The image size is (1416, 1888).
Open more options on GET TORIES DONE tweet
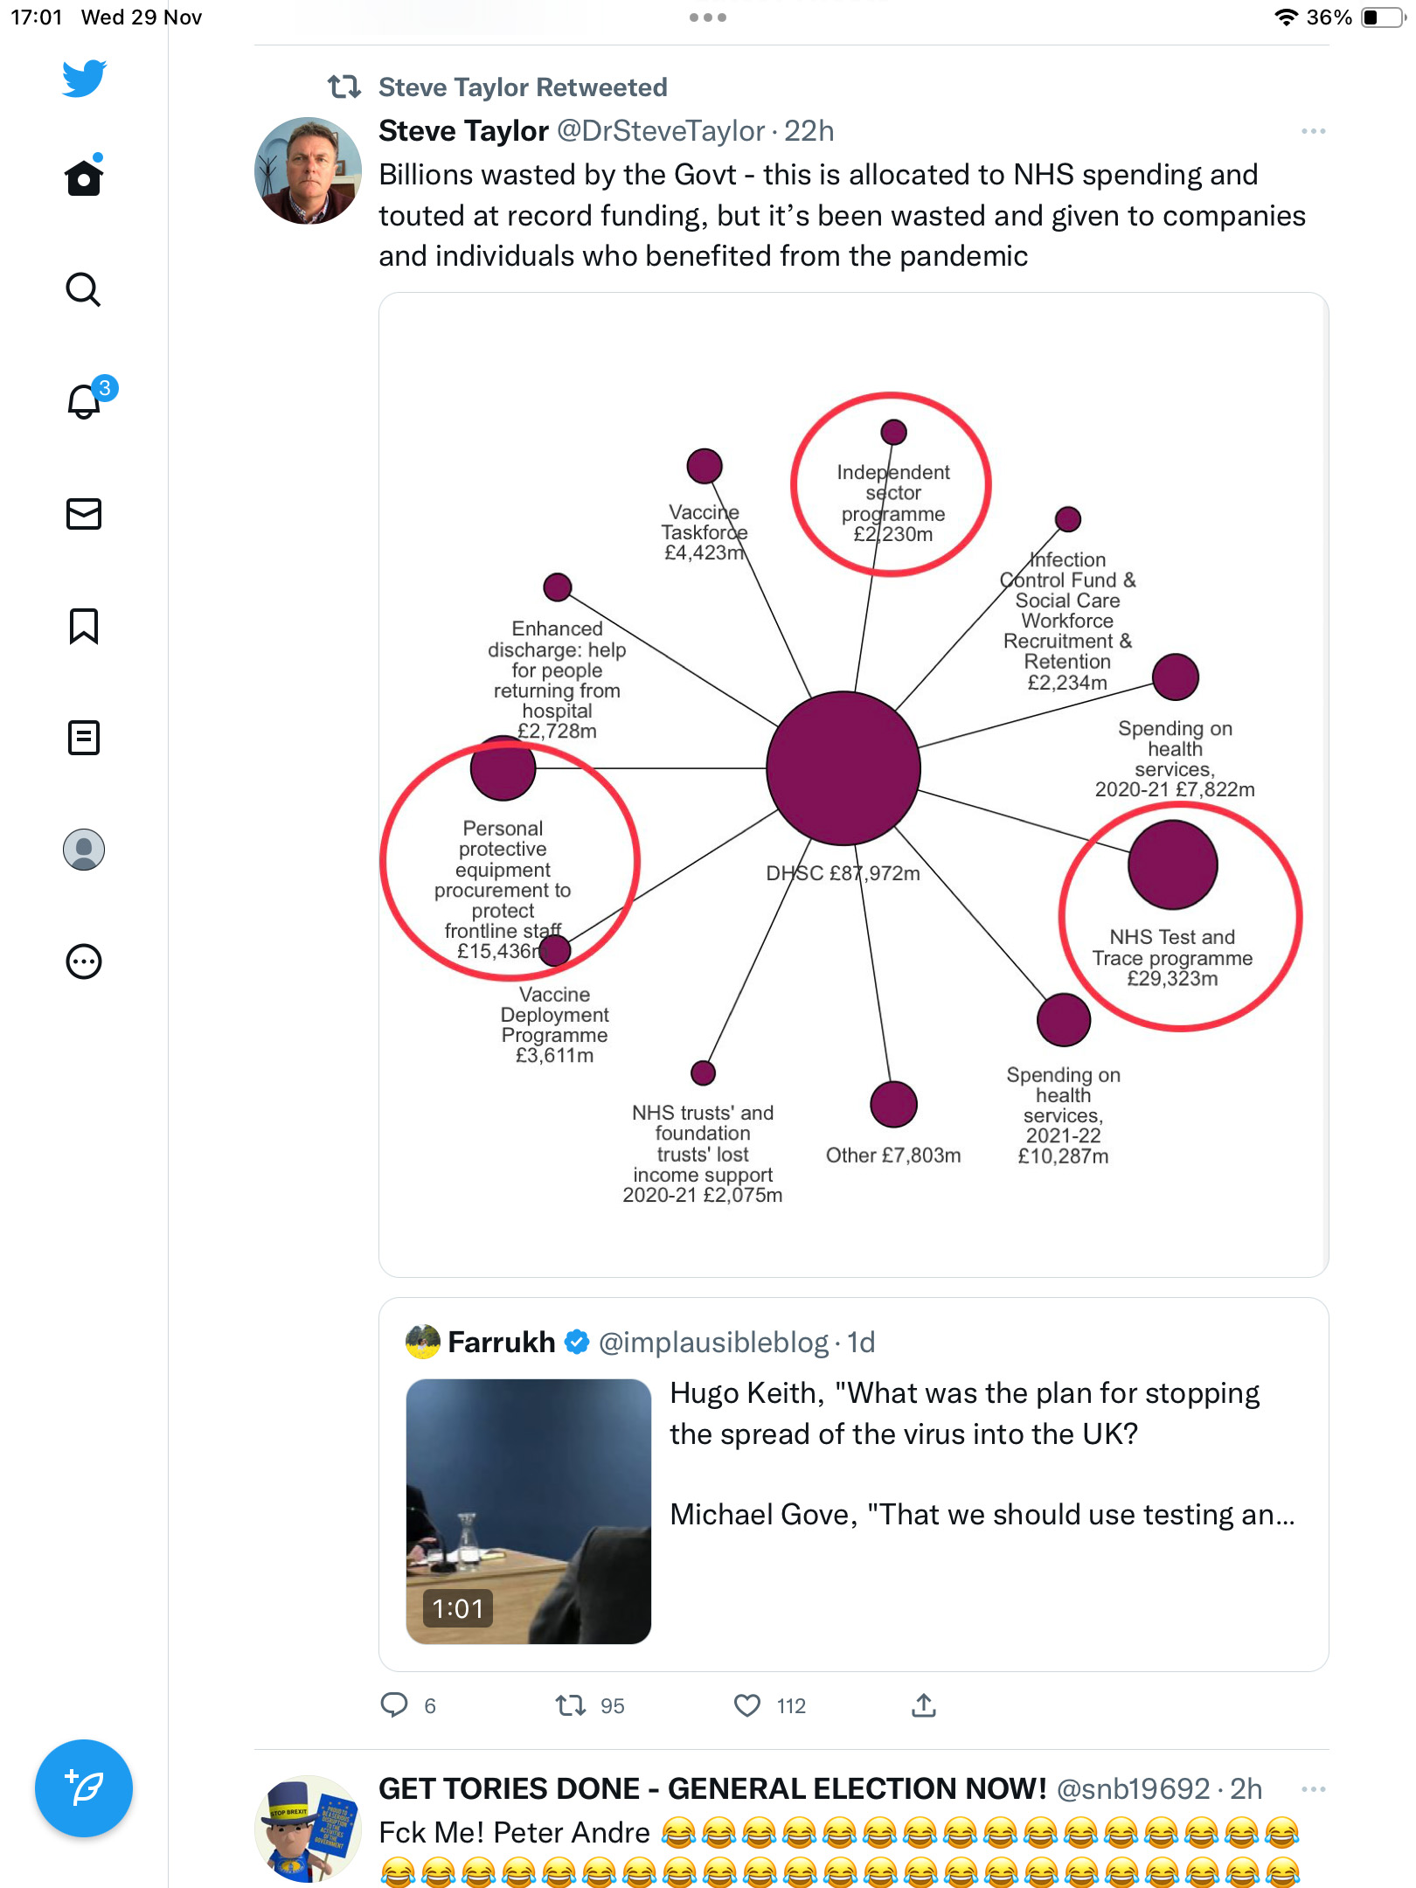pos(1313,1789)
